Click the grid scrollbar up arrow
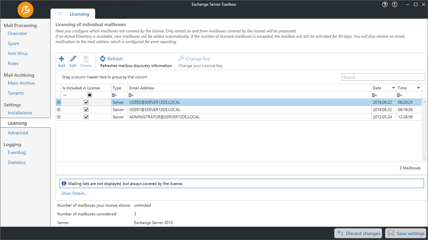Screen dimensions: 428x240 tap(425, 102)
